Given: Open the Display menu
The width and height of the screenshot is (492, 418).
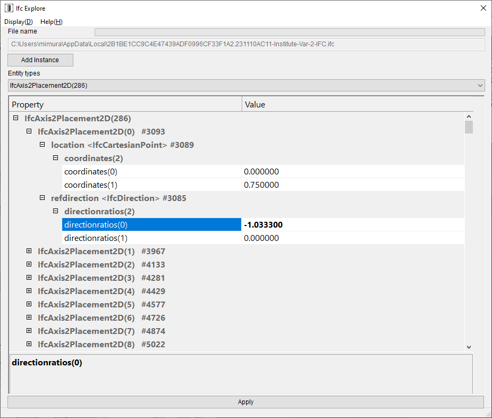Looking at the screenshot, I should tap(19, 22).
